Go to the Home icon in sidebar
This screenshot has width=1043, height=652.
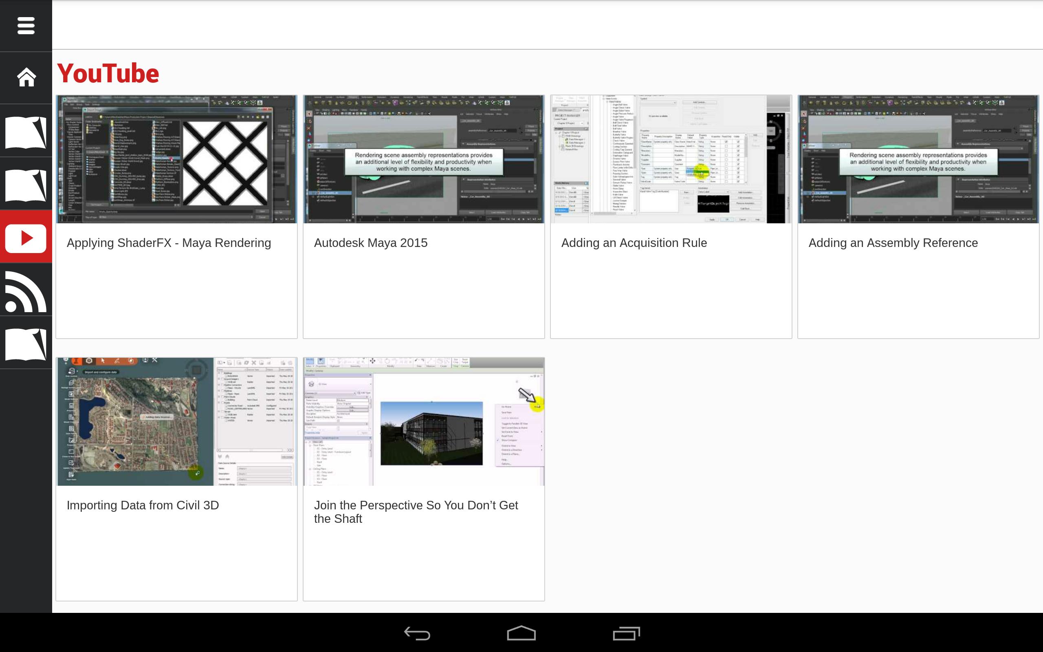[x=26, y=77]
